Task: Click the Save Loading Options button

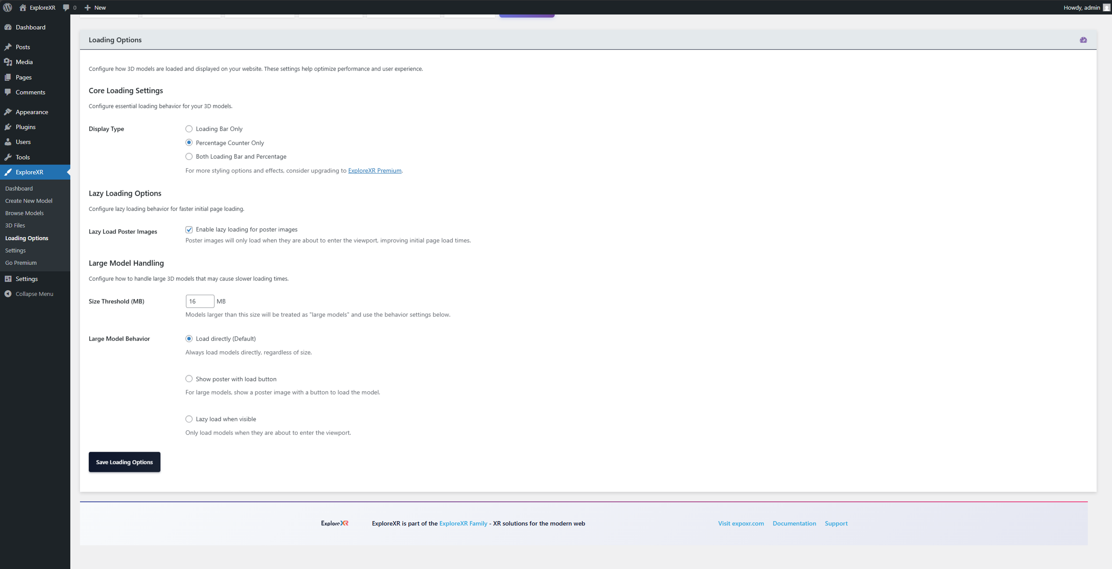Action: pyautogui.click(x=124, y=462)
